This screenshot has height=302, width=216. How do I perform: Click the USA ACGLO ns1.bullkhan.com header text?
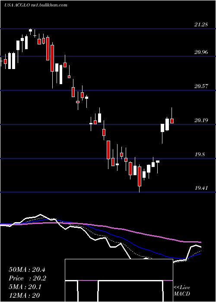(x=36, y=5)
